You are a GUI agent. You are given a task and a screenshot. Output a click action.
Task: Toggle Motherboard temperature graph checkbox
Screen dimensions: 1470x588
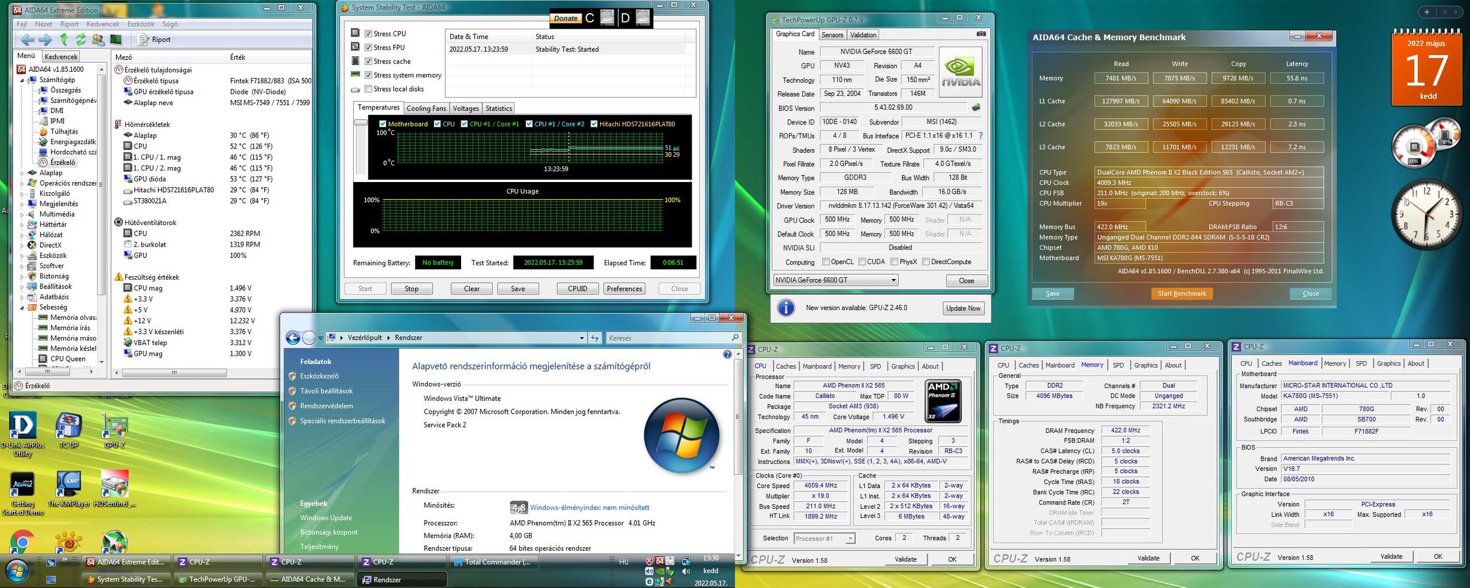(x=383, y=124)
